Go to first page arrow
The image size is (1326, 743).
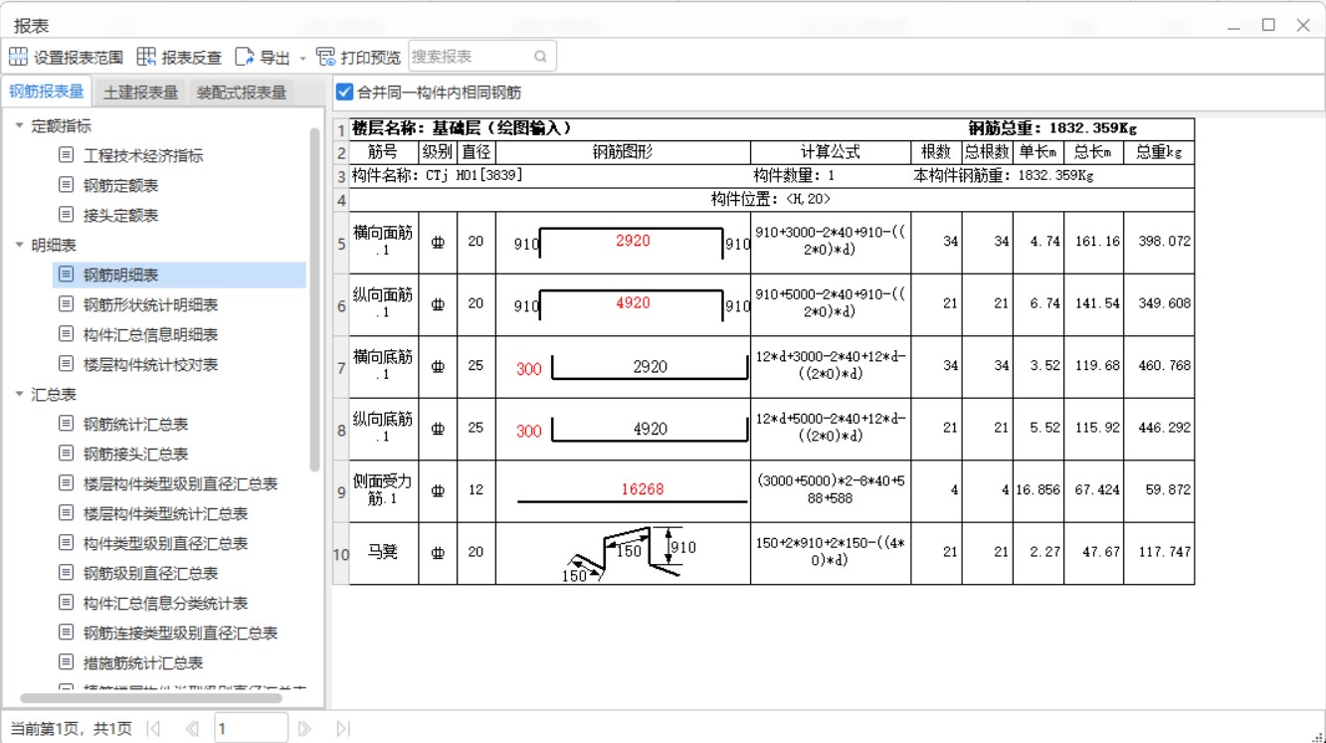(x=153, y=729)
